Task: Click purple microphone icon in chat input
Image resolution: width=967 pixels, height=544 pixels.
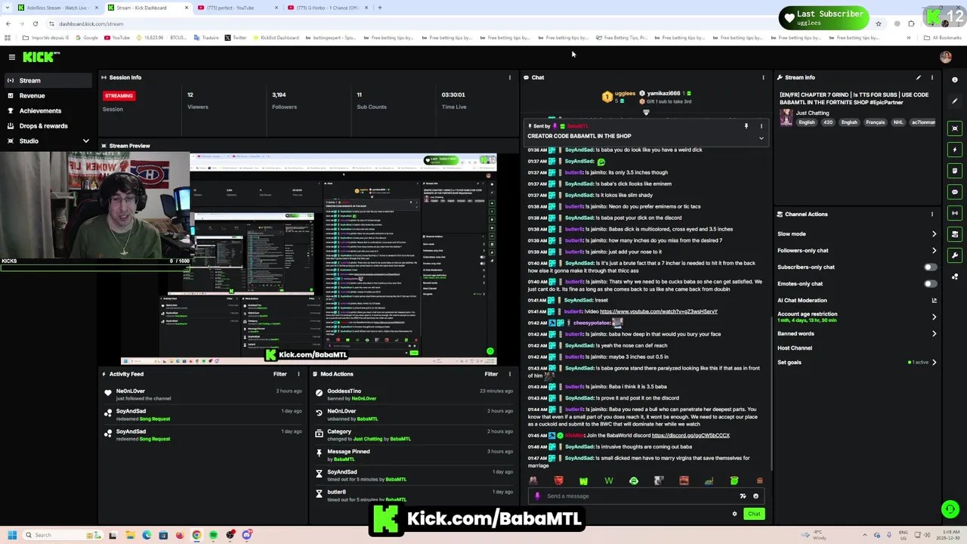Action: (x=537, y=496)
